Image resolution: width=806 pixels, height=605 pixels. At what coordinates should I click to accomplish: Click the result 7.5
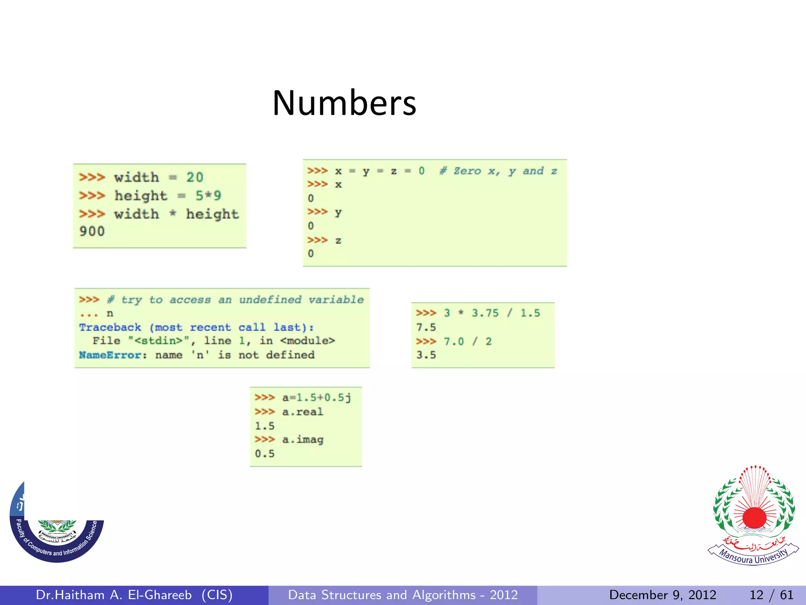pos(426,327)
